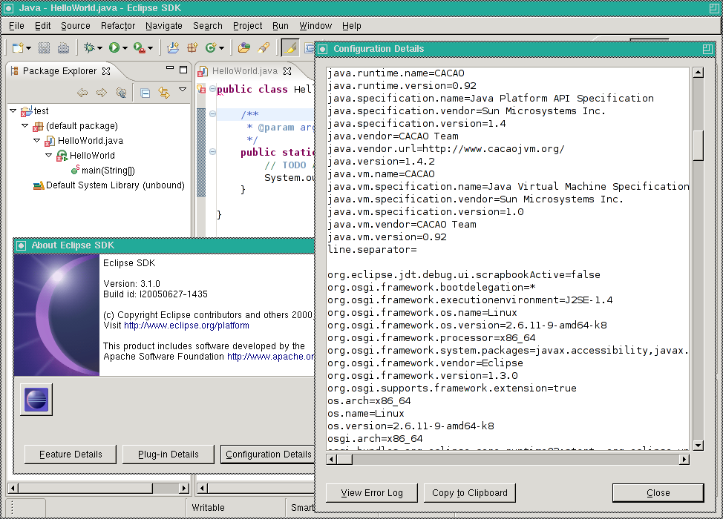Fold the public class declaration in editor
This screenshot has height=519, width=723.
click(212, 89)
